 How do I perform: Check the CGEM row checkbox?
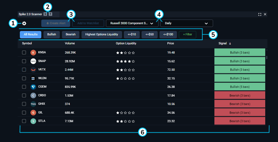click(24, 87)
